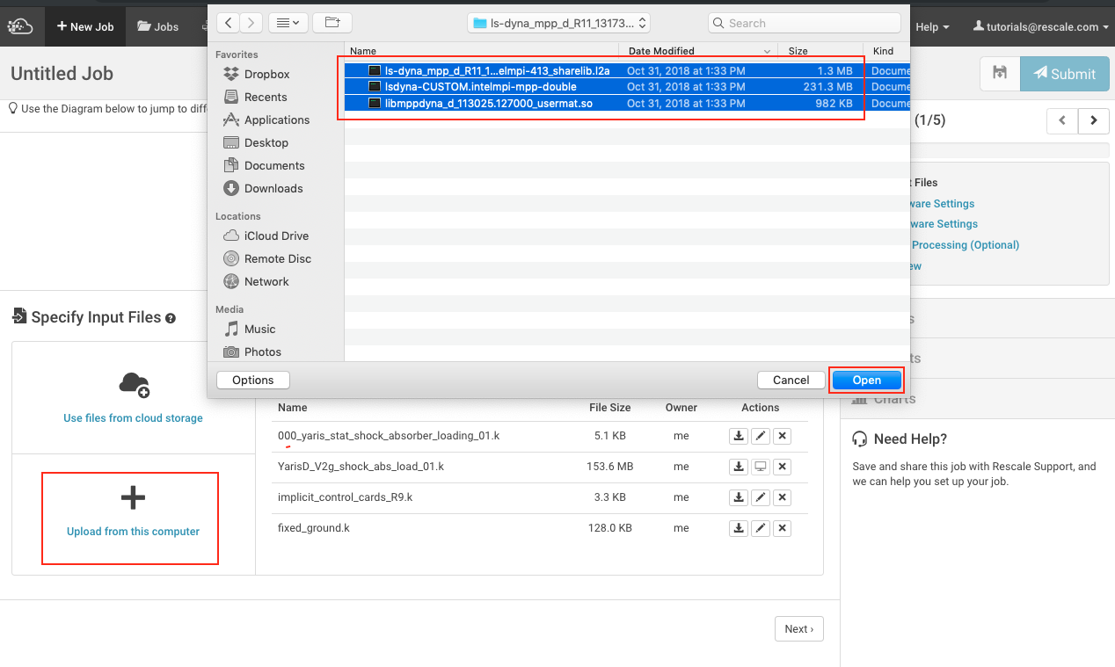Open Post Processing (Optional) step link

pyautogui.click(x=965, y=245)
